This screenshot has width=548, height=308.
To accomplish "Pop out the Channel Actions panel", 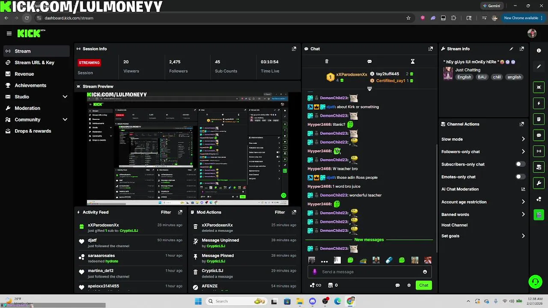I will click(521, 124).
